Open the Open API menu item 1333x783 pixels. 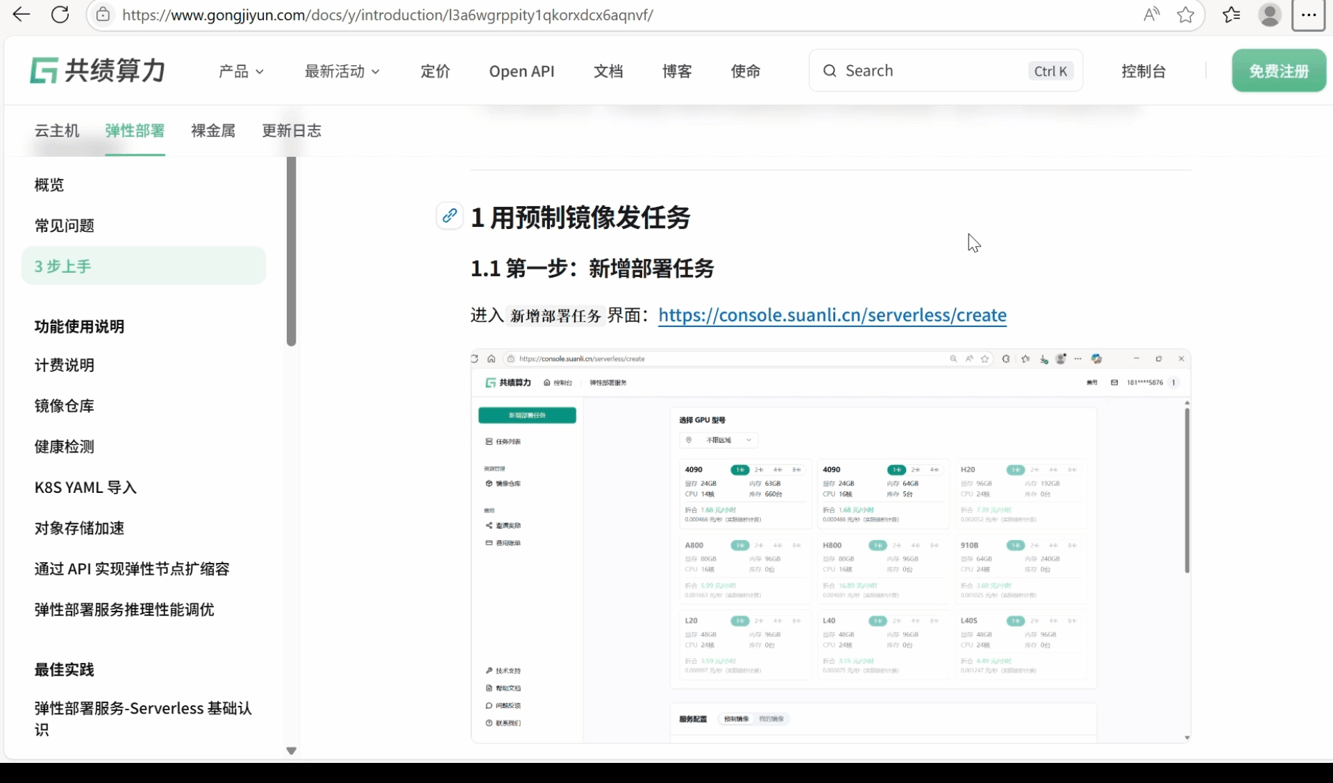(521, 71)
